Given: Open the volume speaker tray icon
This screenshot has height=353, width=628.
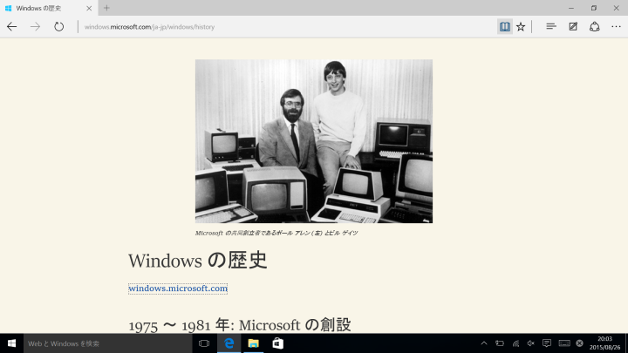Looking at the screenshot, I should click(x=530, y=343).
